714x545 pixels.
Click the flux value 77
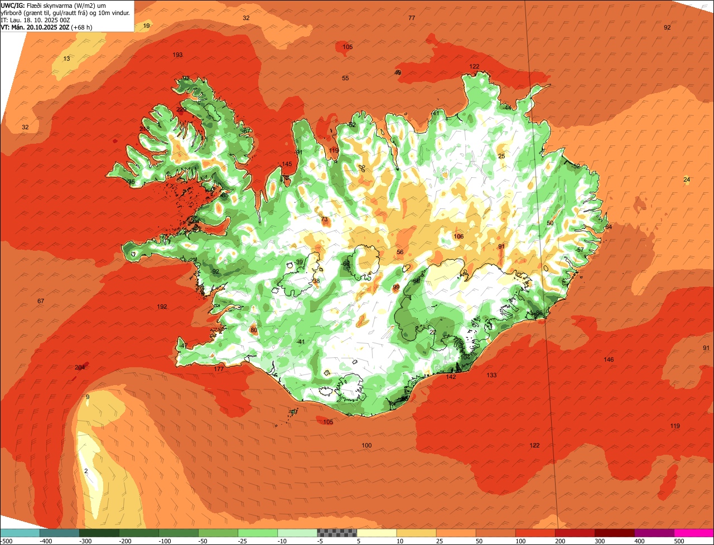tap(412, 18)
